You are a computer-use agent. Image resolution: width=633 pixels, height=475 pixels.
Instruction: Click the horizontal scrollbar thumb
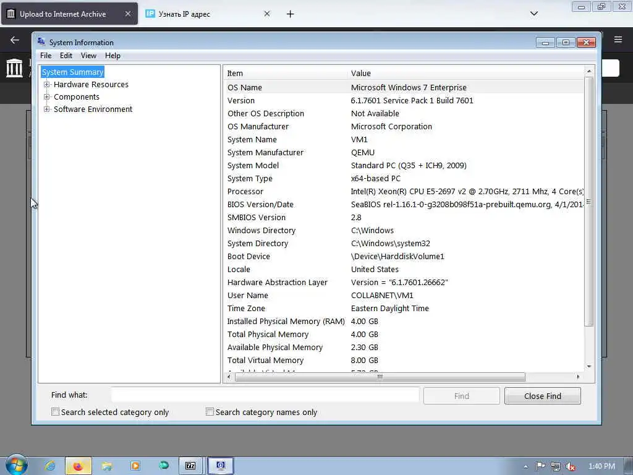click(x=380, y=377)
